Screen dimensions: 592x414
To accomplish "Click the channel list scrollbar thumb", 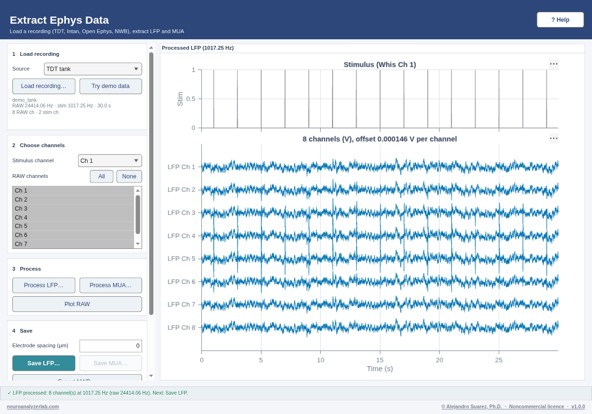I will click(138, 214).
